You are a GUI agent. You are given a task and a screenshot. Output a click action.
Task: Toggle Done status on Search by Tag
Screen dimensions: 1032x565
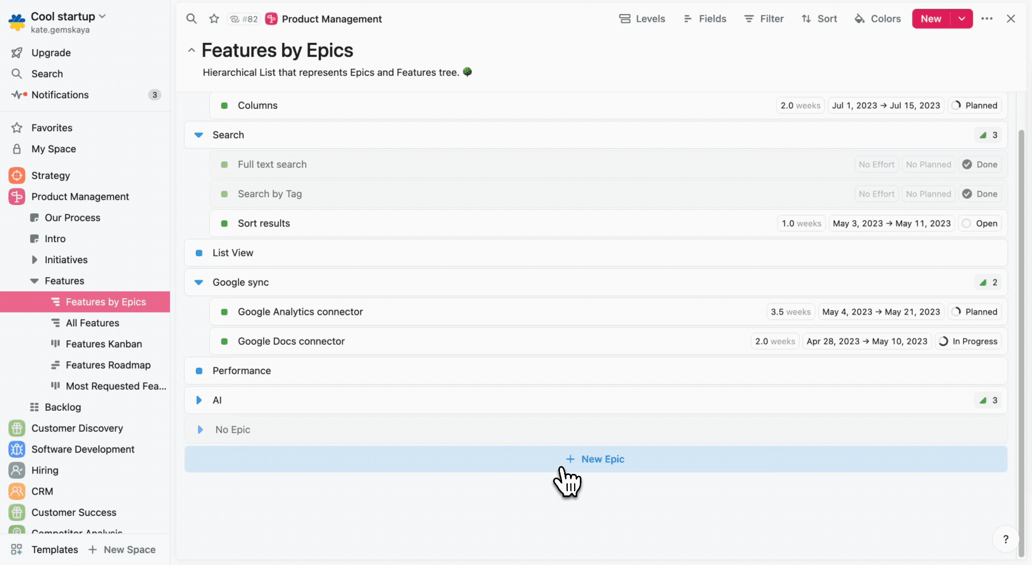980,194
